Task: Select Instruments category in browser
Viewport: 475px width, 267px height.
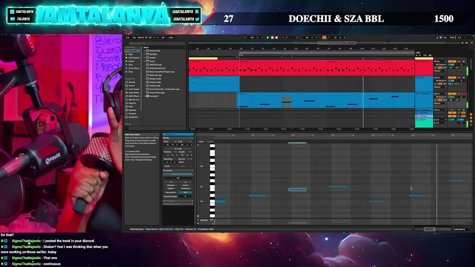Action: [x=132, y=89]
